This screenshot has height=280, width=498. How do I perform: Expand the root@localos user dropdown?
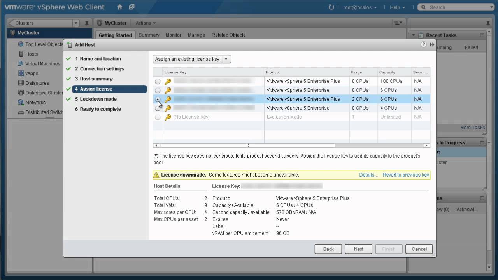tap(360, 7)
